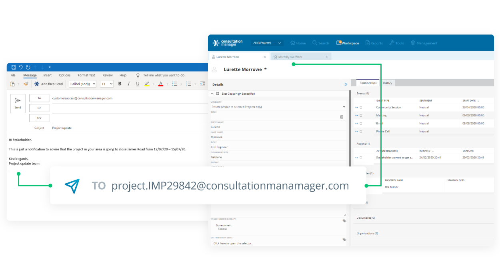Open highlight color dropdown arrow
Viewport: 500px width, 280px height.
pos(154,84)
